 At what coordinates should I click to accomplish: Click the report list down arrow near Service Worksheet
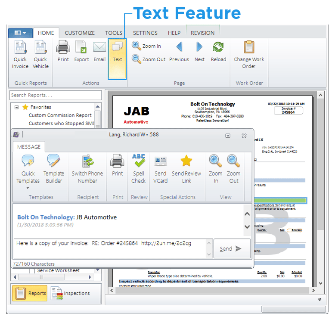[98, 270]
